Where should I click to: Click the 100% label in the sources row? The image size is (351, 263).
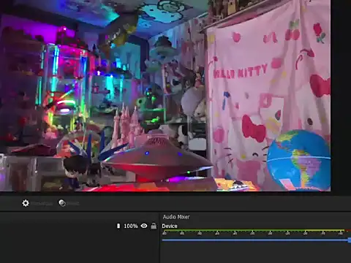(x=131, y=226)
